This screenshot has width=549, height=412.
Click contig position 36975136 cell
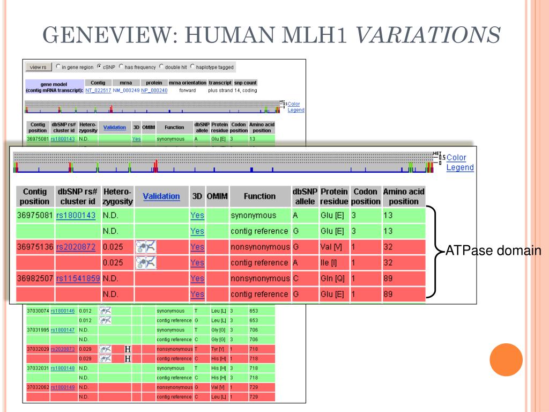tap(35, 247)
